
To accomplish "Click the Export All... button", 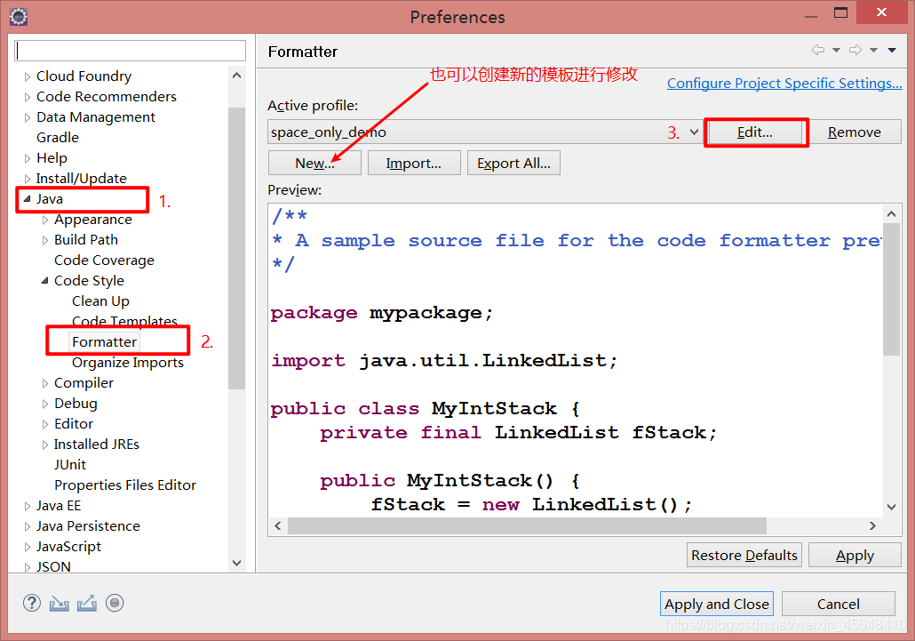I will (x=513, y=163).
